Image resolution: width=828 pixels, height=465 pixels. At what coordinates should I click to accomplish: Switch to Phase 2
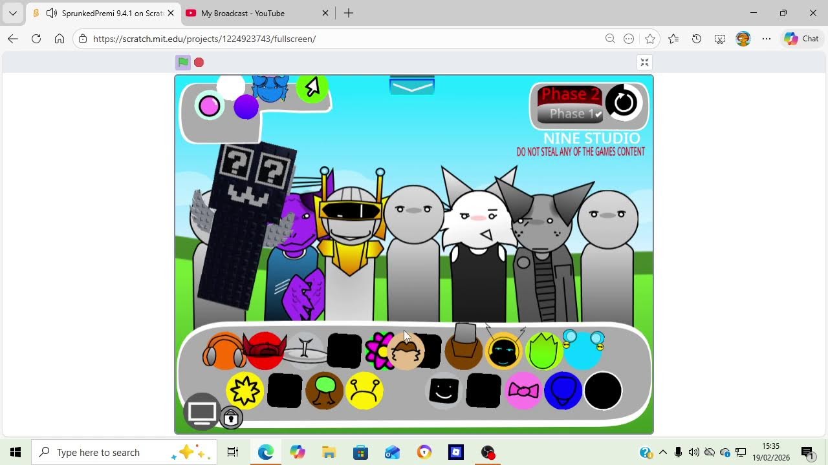570,94
